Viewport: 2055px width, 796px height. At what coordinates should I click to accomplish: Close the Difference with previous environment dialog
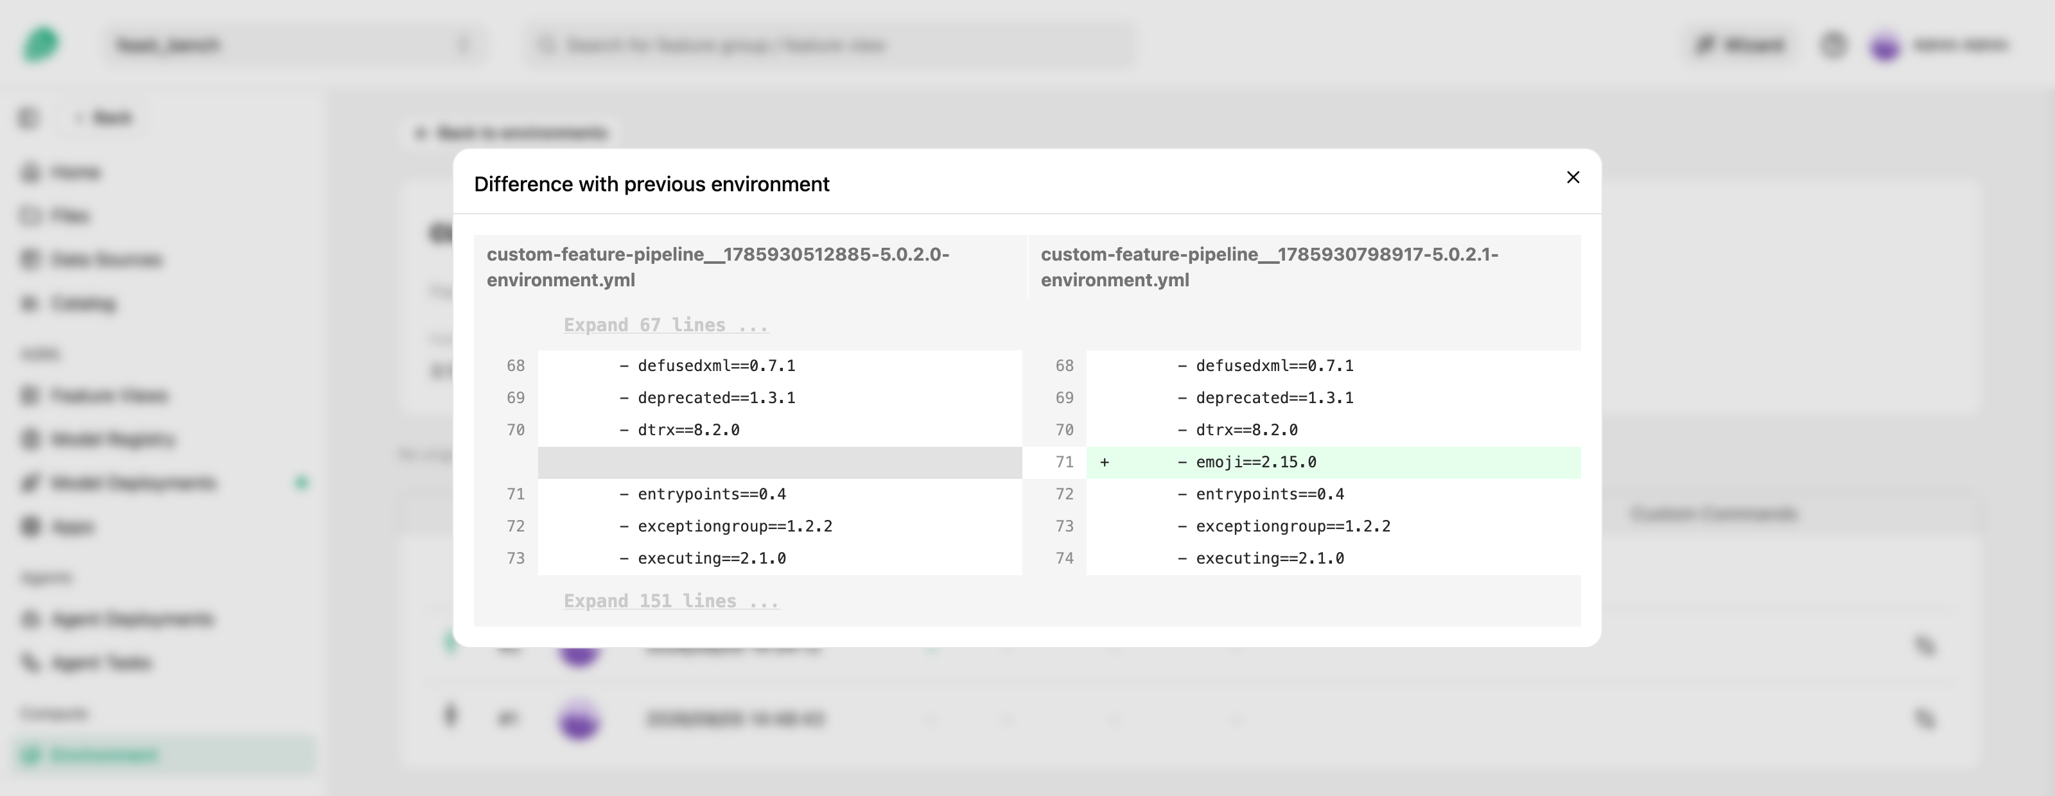[x=1572, y=177]
